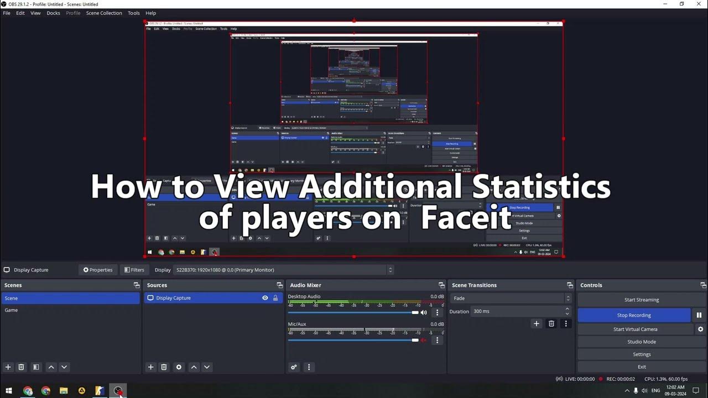Open Display monitor selection dropdown

[284, 270]
